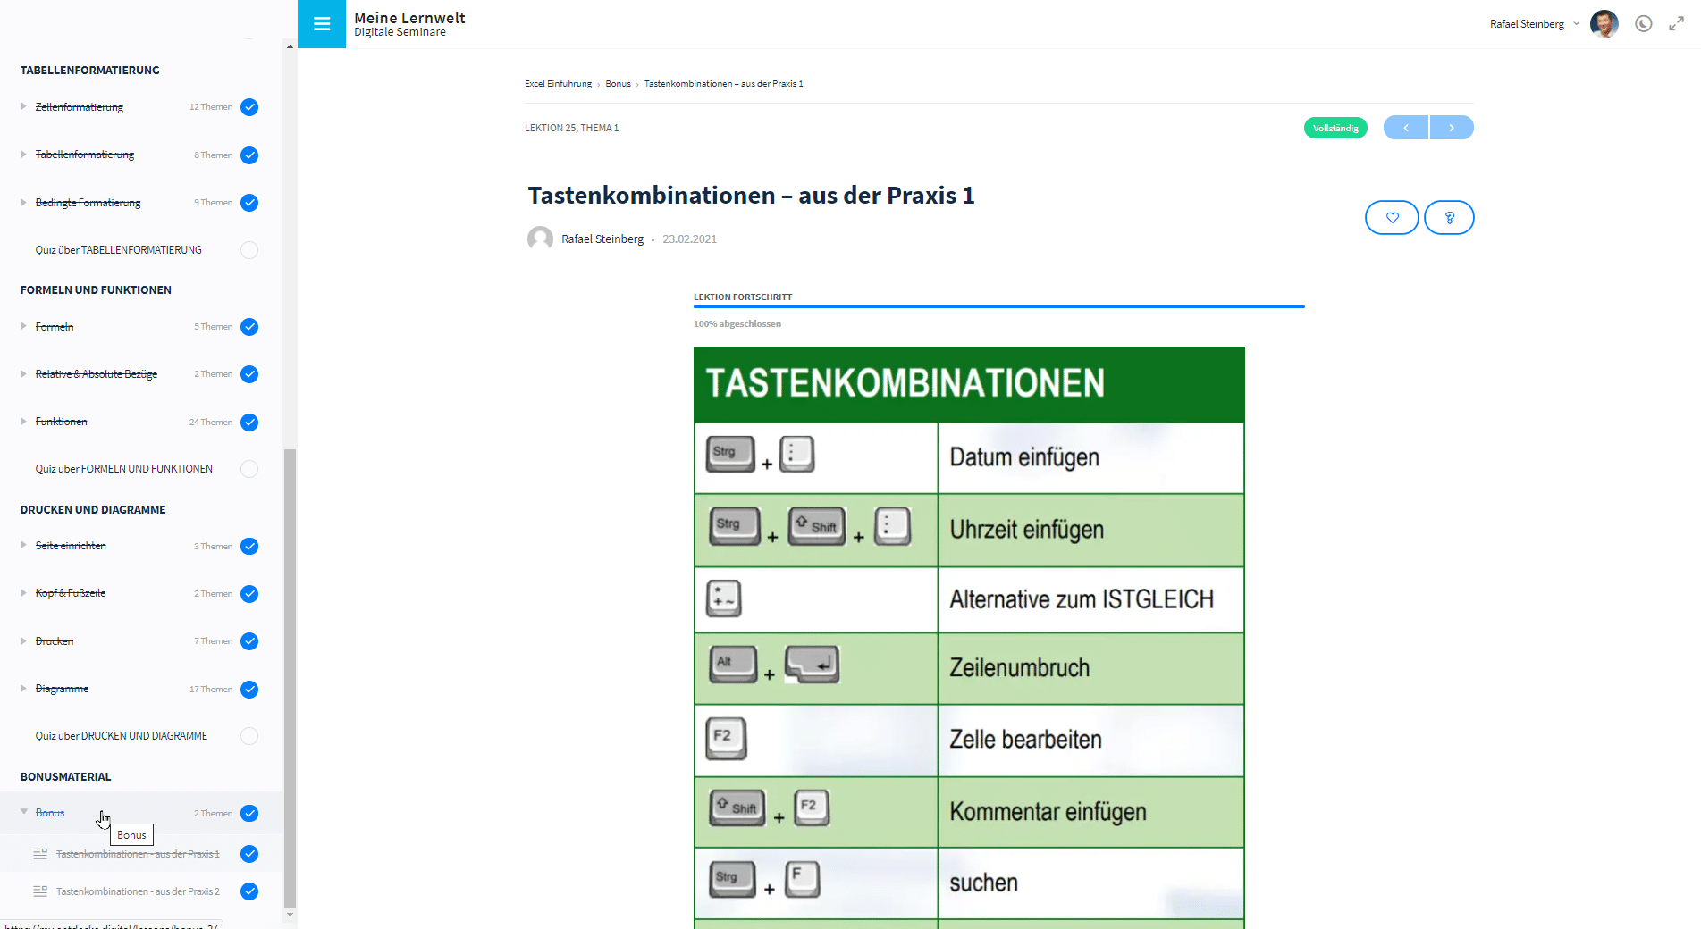
Task: Open the Diagramme lesson in sidebar
Action: click(x=62, y=689)
